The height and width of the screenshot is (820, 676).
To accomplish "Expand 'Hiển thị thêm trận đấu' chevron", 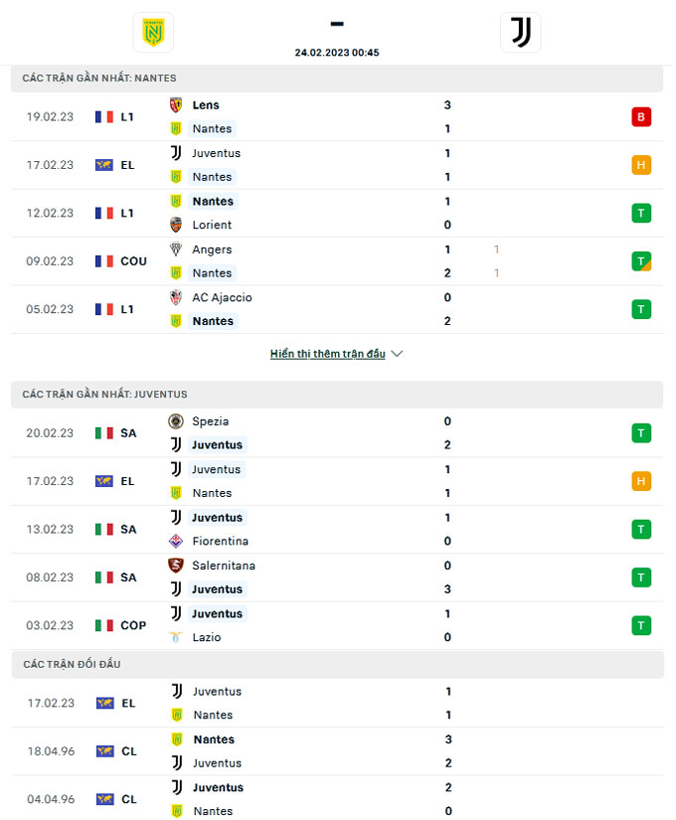I will point(397,354).
